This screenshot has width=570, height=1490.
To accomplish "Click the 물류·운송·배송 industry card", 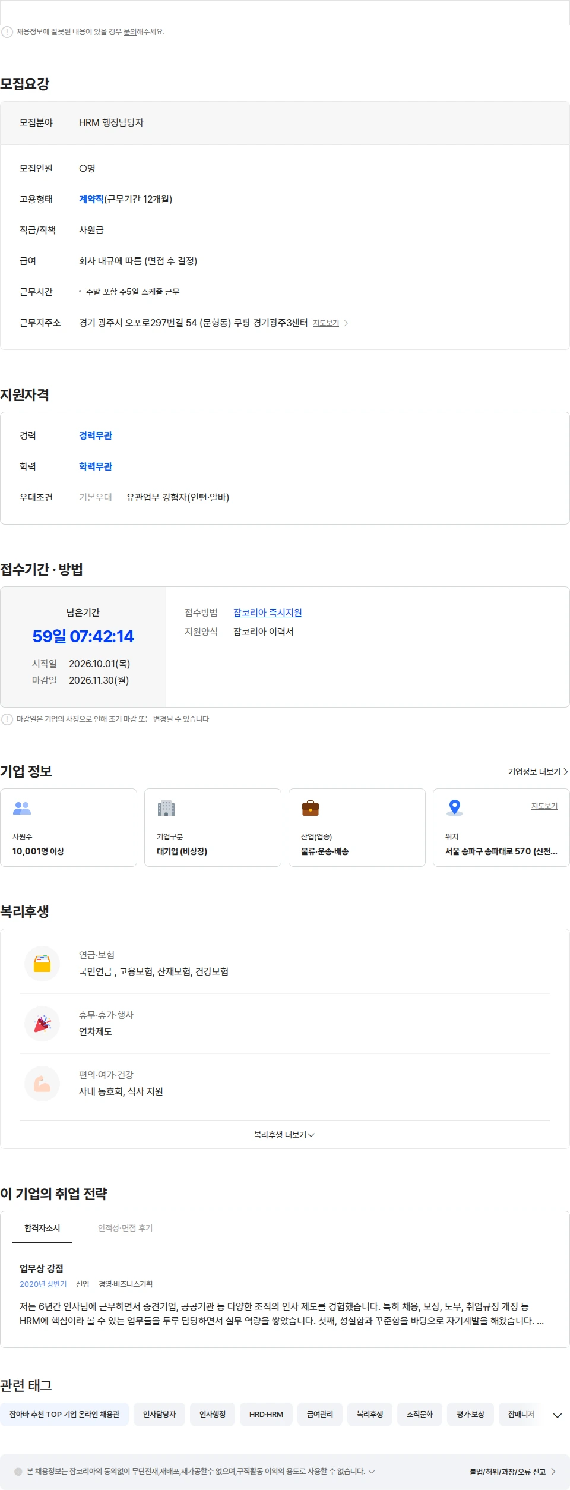I will (x=357, y=828).
